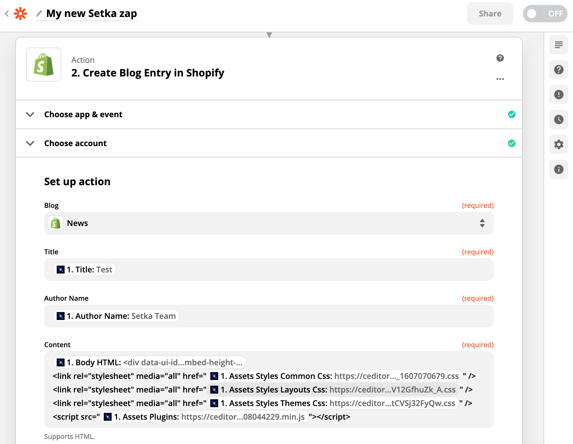The width and height of the screenshot is (573, 444).
Task: Open the step three-dots menu
Action: [500, 79]
